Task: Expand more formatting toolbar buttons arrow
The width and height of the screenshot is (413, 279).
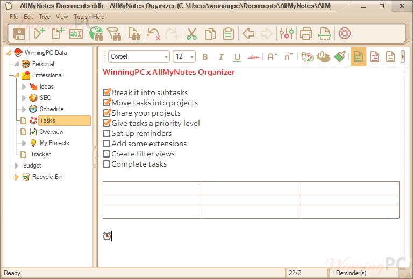Action: [403, 56]
